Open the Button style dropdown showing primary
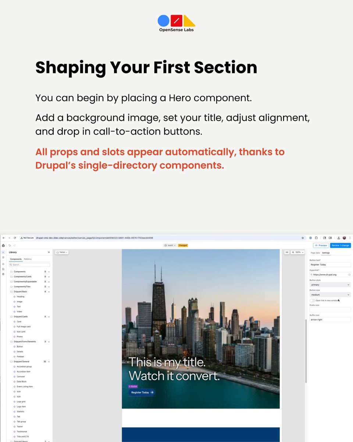353x442 pixels. (x=330, y=285)
